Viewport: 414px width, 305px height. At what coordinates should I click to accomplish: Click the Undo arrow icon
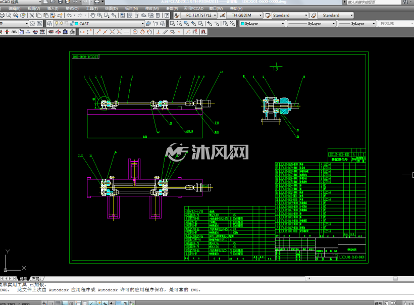pyautogui.click(x=69, y=15)
